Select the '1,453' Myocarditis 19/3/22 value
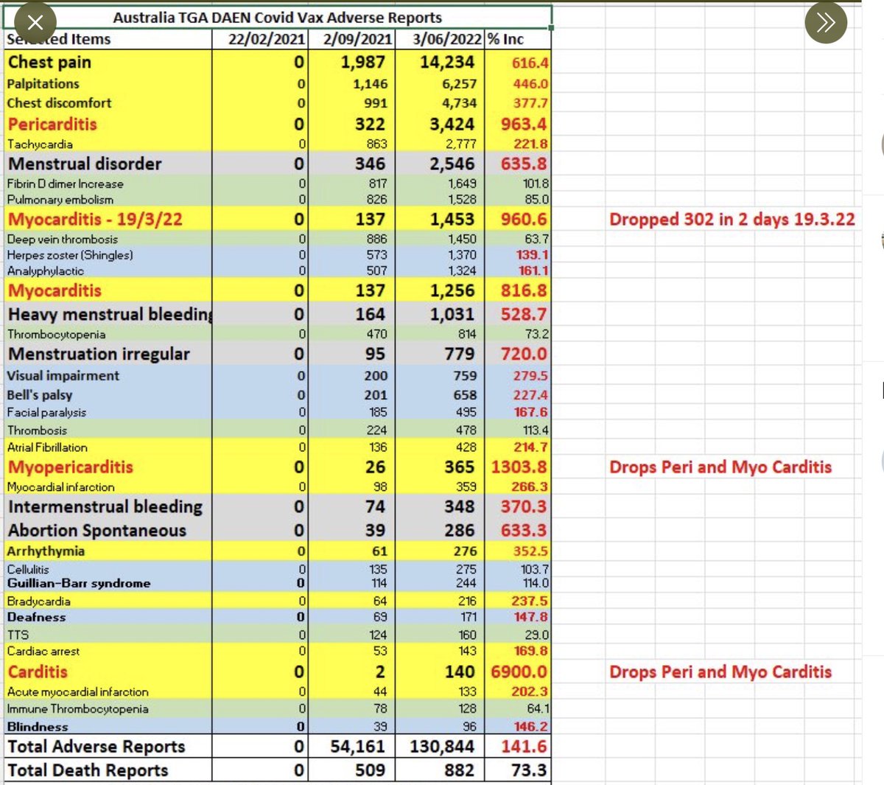The width and height of the screenshot is (884, 785). (x=452, y=219)
